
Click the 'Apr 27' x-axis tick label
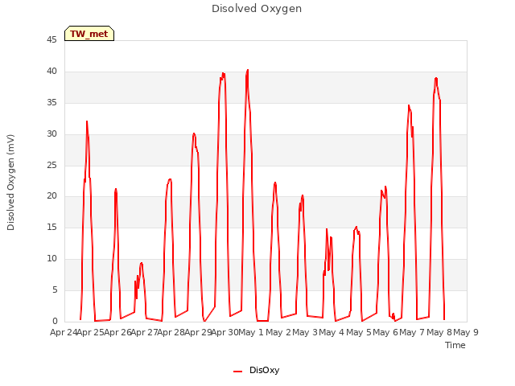(x=144, y=332)
